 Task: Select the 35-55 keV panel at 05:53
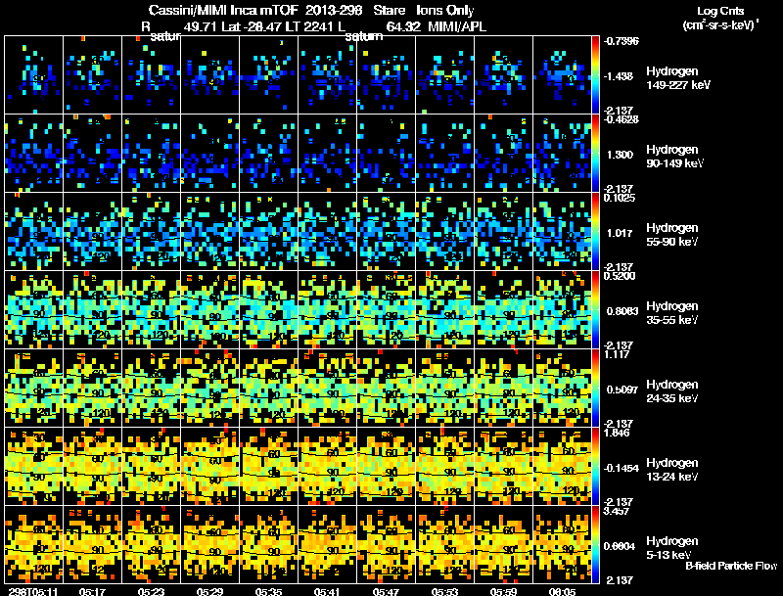click(445, 310)
